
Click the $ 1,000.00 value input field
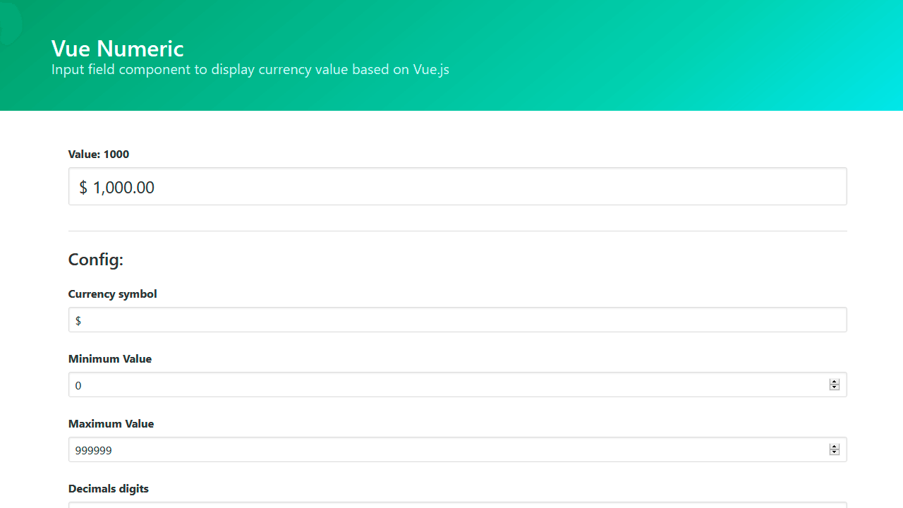pos(457,187)
